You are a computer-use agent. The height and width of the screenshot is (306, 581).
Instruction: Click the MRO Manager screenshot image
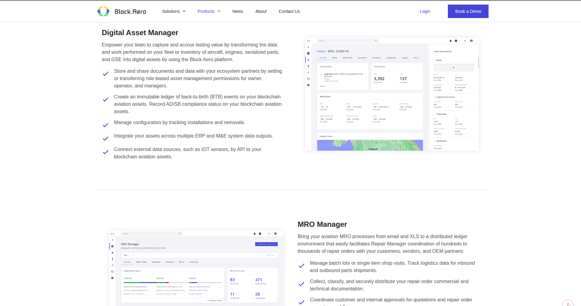(x=196, y=268)
